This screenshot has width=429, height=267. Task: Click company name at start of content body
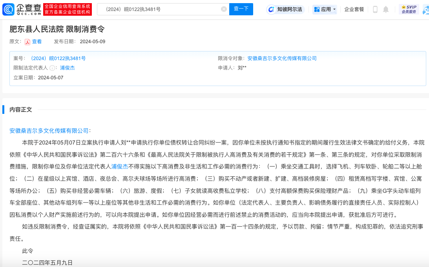pyautogui.click(x=49, y=131)
